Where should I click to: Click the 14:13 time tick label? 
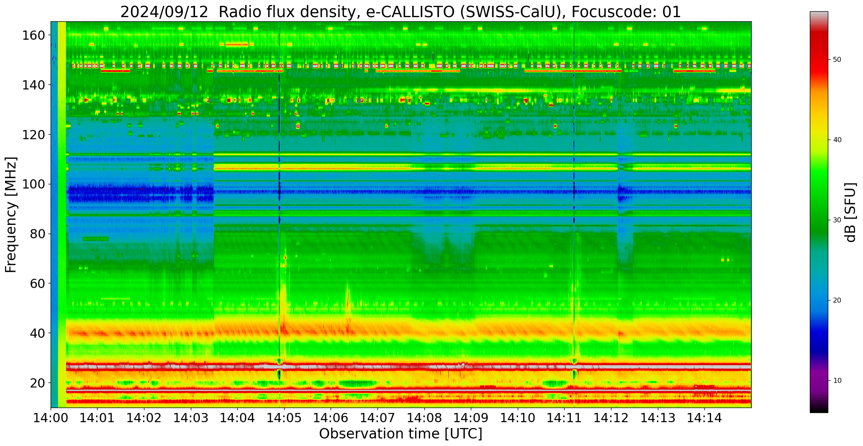click(658, 417)
